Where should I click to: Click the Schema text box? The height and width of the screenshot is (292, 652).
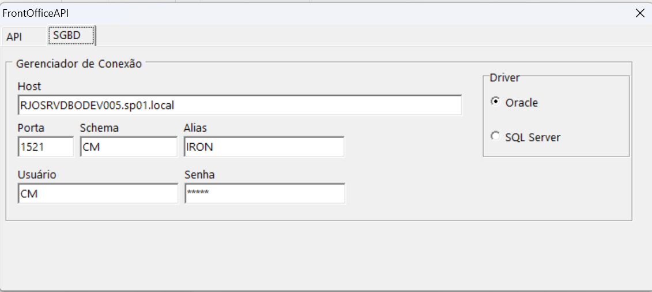click(x=128, y=147)
